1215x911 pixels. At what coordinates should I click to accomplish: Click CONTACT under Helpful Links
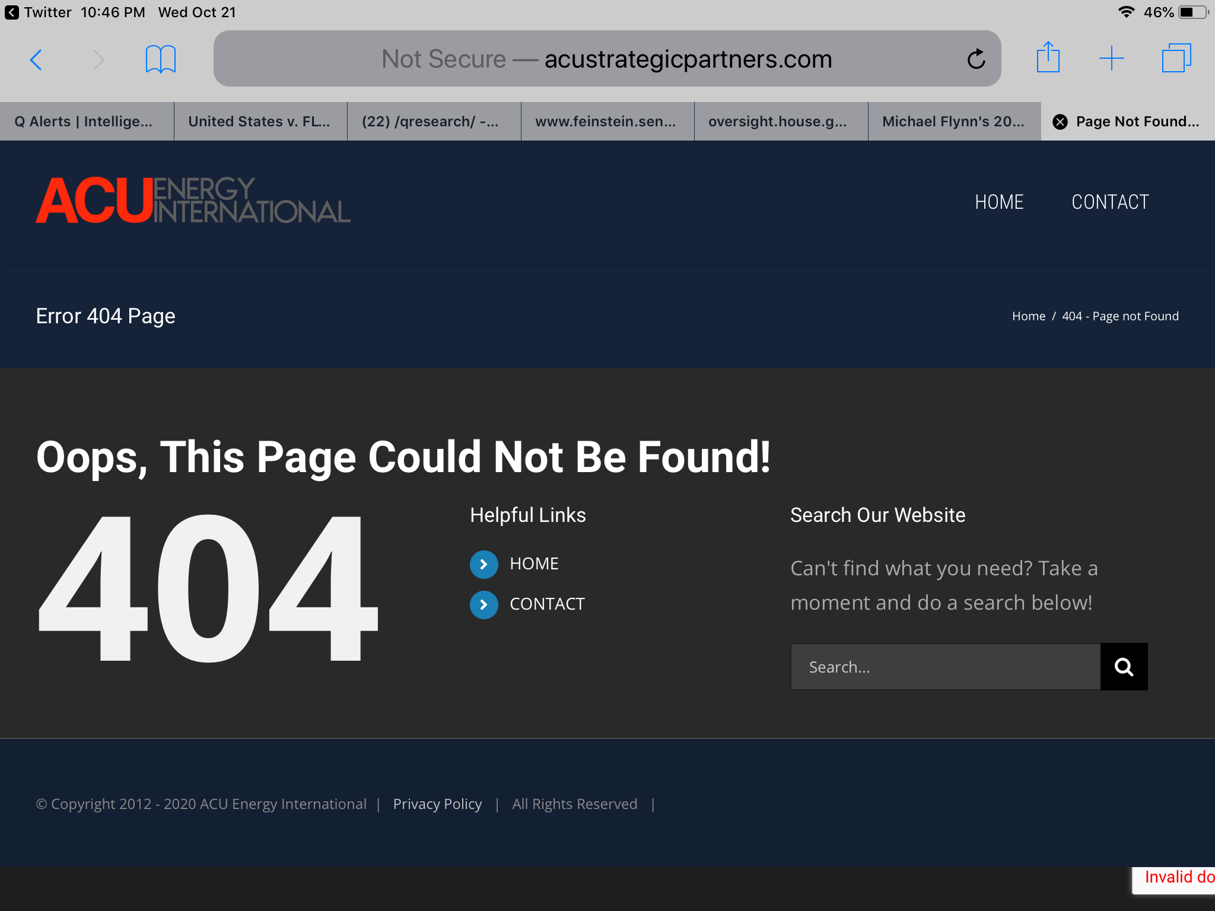click(547, 604)
